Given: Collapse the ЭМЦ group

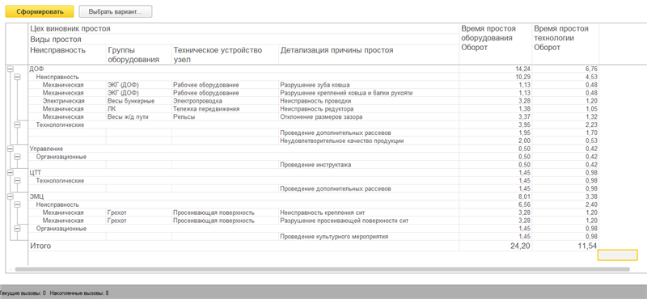Looking at the screenshot, I should click(x=11, y=196).
